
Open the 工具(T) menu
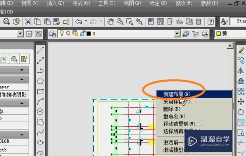[107, 3]
